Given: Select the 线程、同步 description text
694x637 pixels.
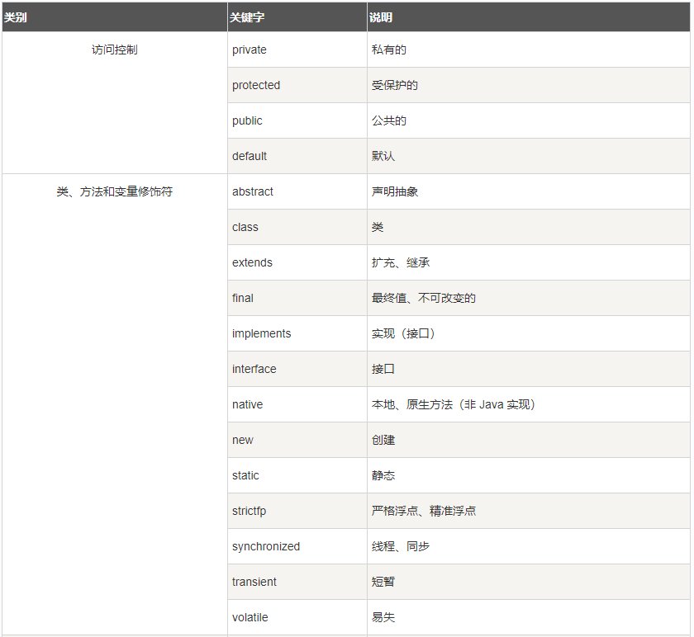Looking at the screenshot, I should tap(401, 546).
